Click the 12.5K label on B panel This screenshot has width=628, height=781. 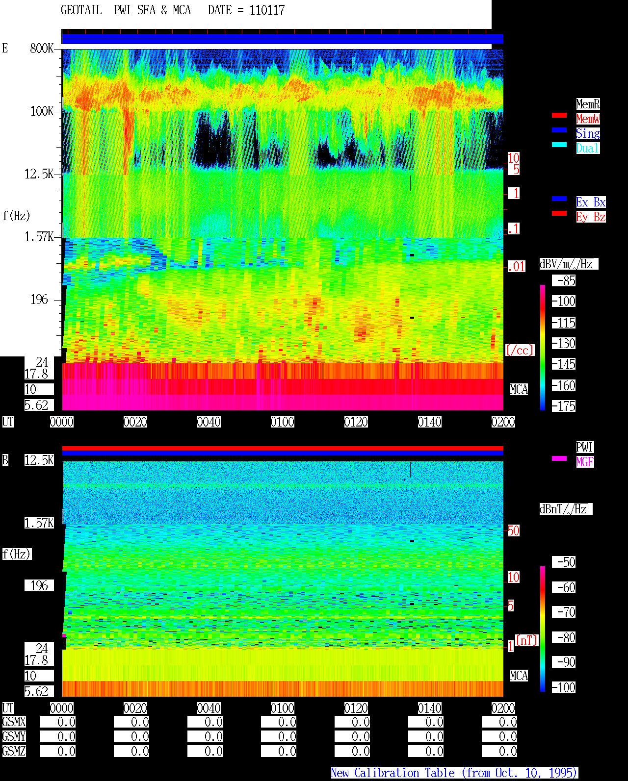tap(39, 460)
